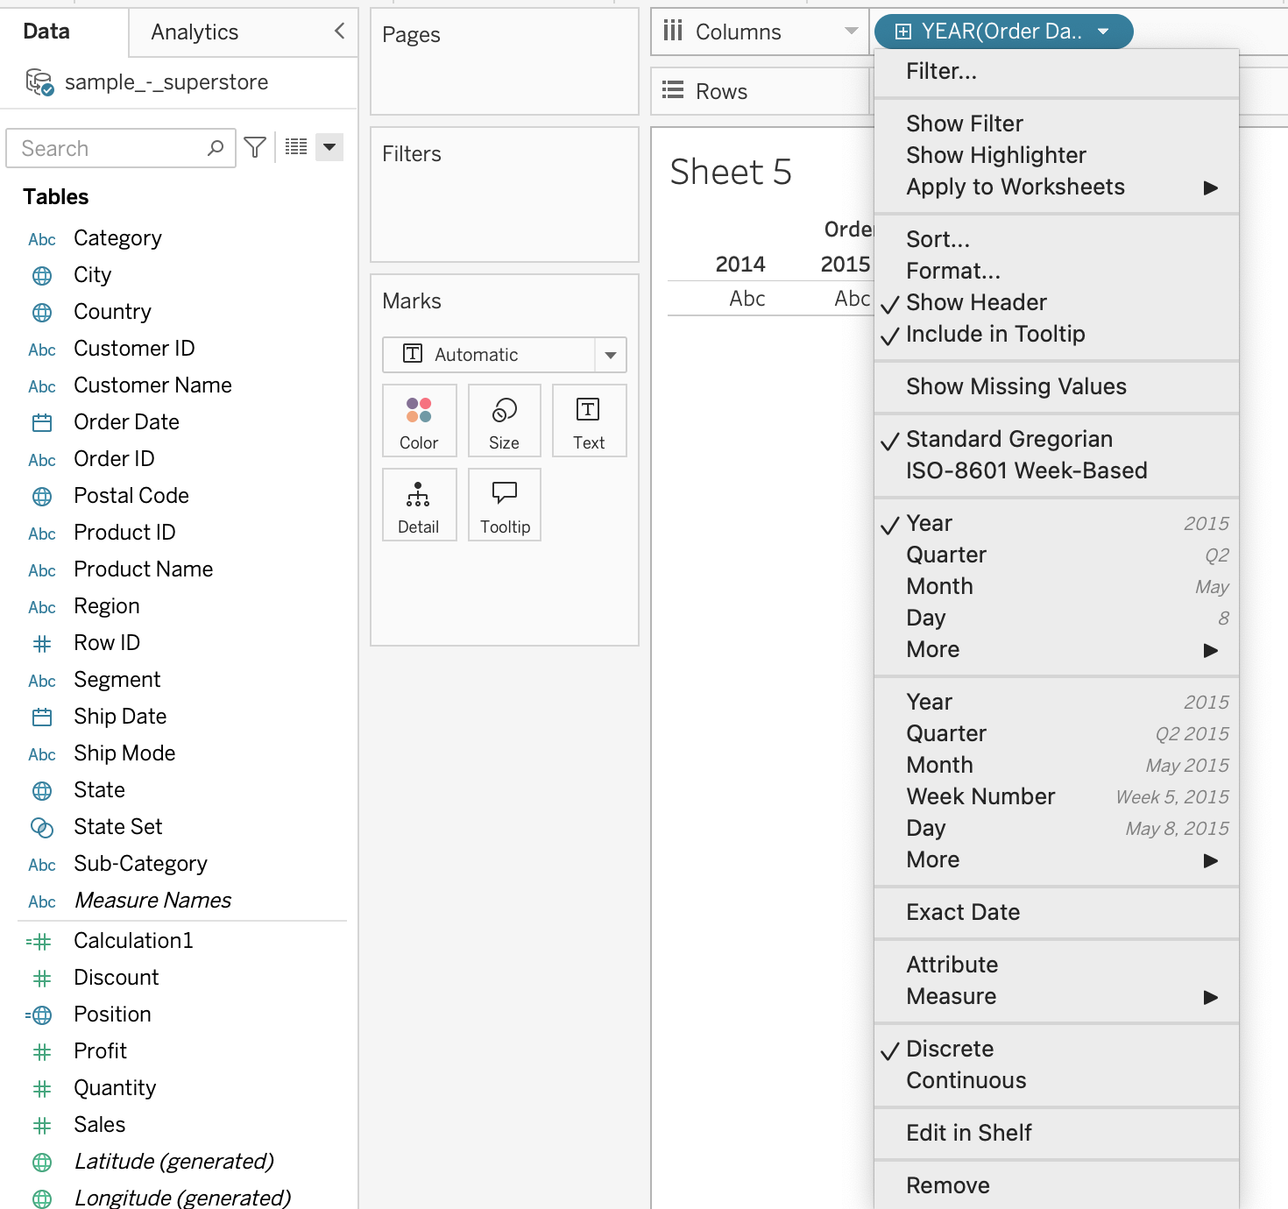This screenshot has height=1209, width=1288.
Task: Uncheck Show Header in the menu
Action: [x=976, y=302]
